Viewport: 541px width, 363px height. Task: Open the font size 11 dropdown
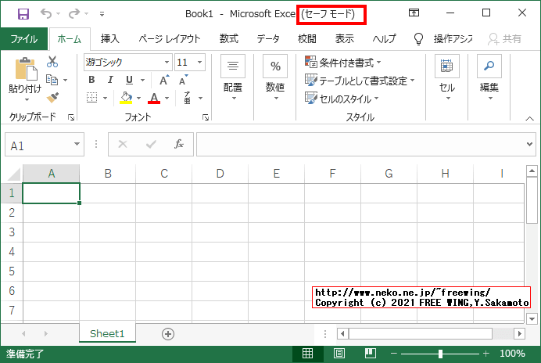click(200, 63)
